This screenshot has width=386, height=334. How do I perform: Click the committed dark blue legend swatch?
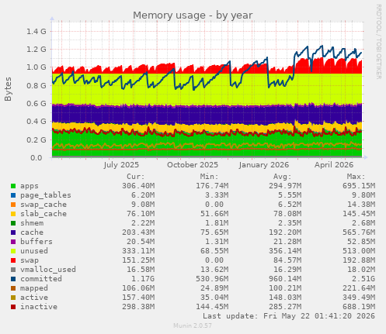point(13,279)
